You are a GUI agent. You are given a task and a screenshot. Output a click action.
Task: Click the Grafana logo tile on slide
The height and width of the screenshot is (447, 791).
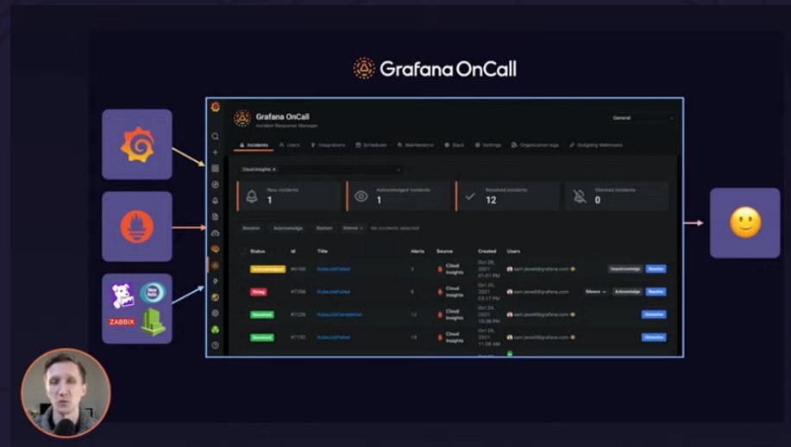click(x=137, y=145)
